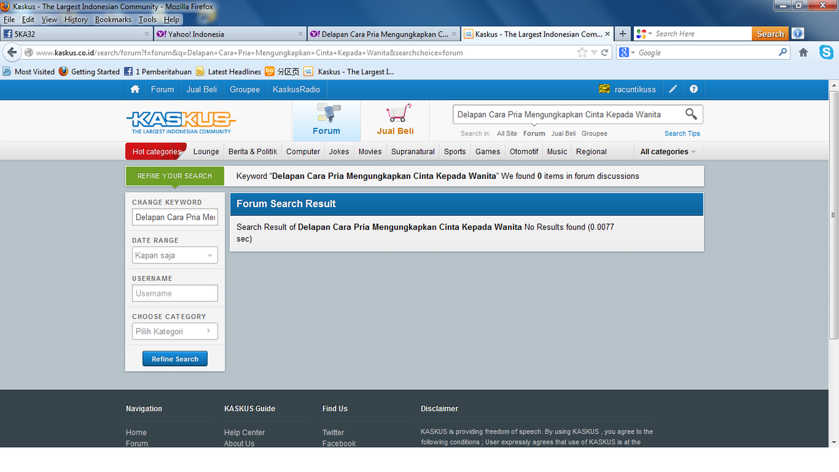Click the magnifier icon in Kaskus search box
839x472 pixels.
(691, 114)
